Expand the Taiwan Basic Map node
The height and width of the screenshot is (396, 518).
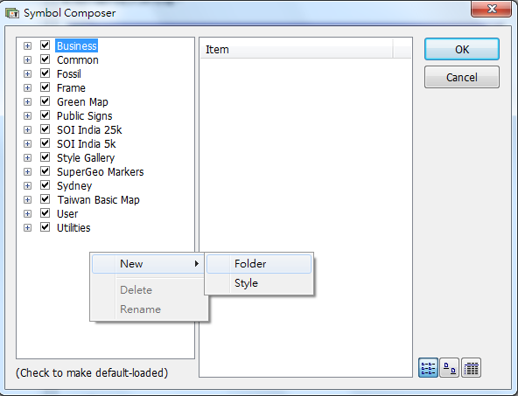point(27,199)
